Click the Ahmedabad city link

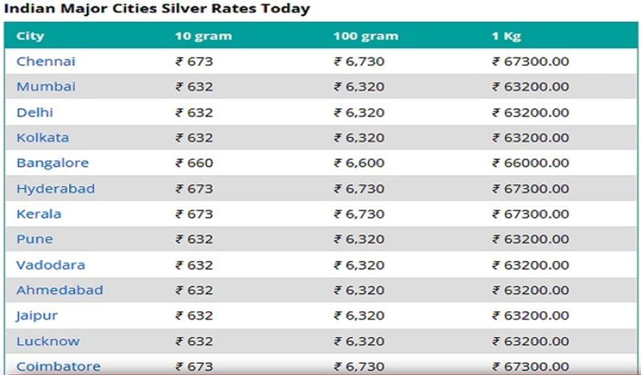pos(60,290)
